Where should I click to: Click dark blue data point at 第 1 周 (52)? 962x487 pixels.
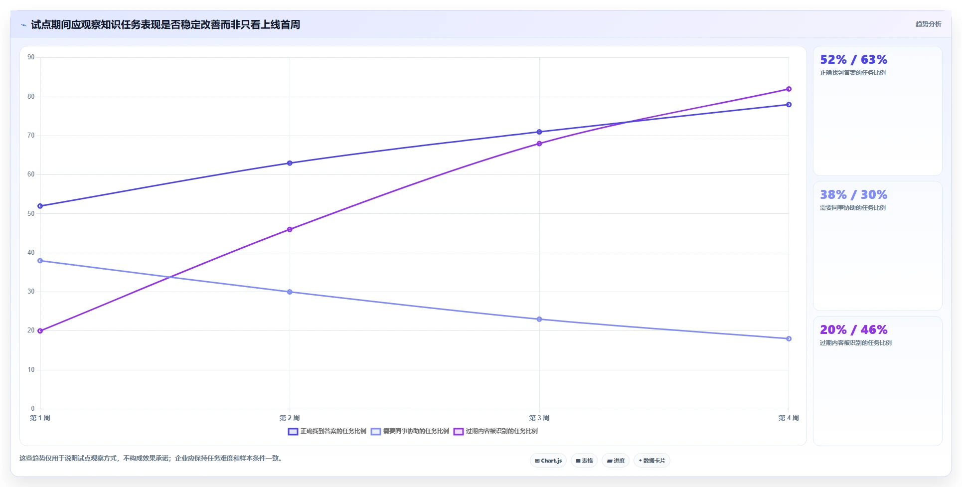point(40,206)
